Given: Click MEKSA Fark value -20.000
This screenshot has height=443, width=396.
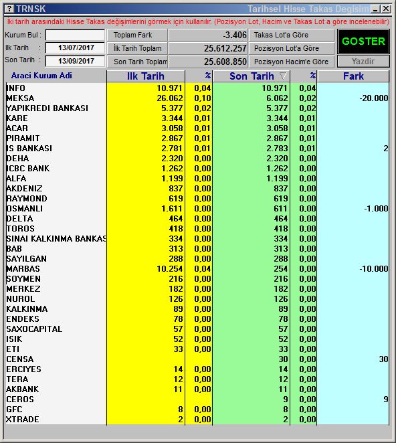Looking at the screenshot, I should tap(373, 98).
